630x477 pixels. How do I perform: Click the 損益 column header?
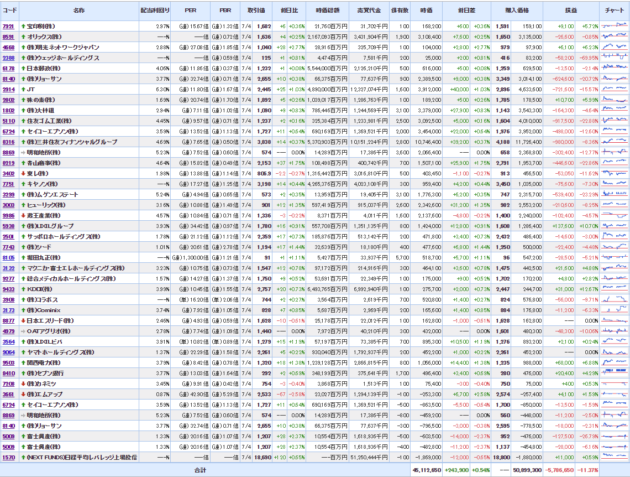point(571,11)
